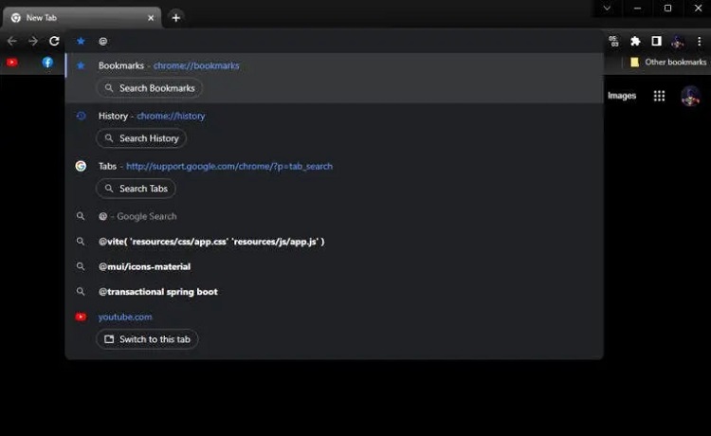The width and height of the screenshot is (711, 436).
Task: Open the Chrome profile avatar in the toolbar
Action: tap(678, 42)
